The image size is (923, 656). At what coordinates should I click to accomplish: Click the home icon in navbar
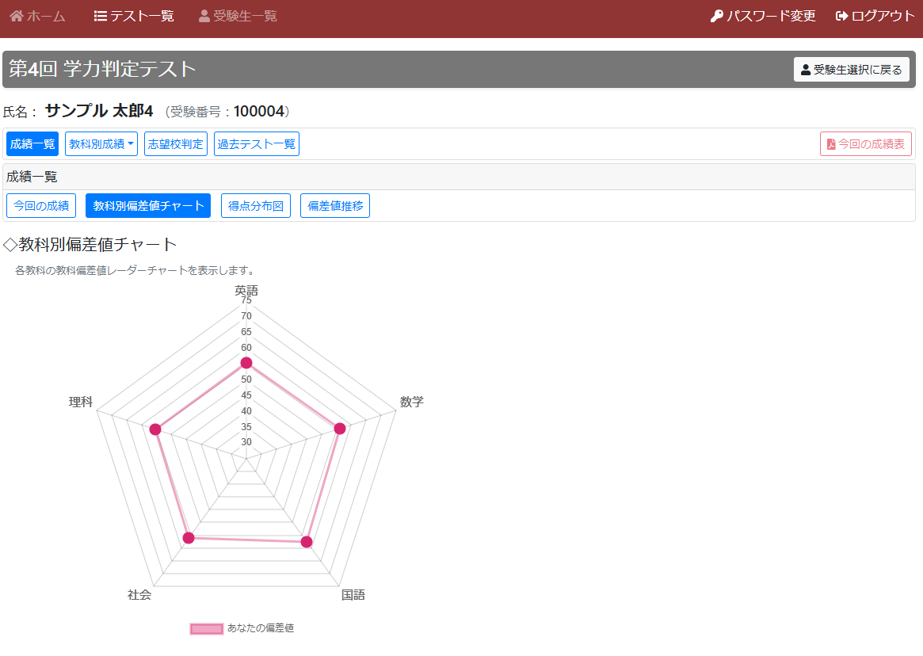tap(17, 16)
